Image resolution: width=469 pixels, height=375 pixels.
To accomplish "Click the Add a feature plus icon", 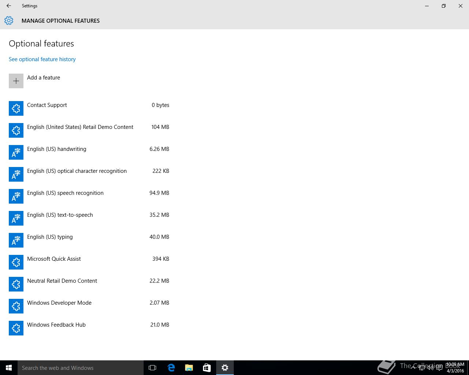I will tap(16, 81).
